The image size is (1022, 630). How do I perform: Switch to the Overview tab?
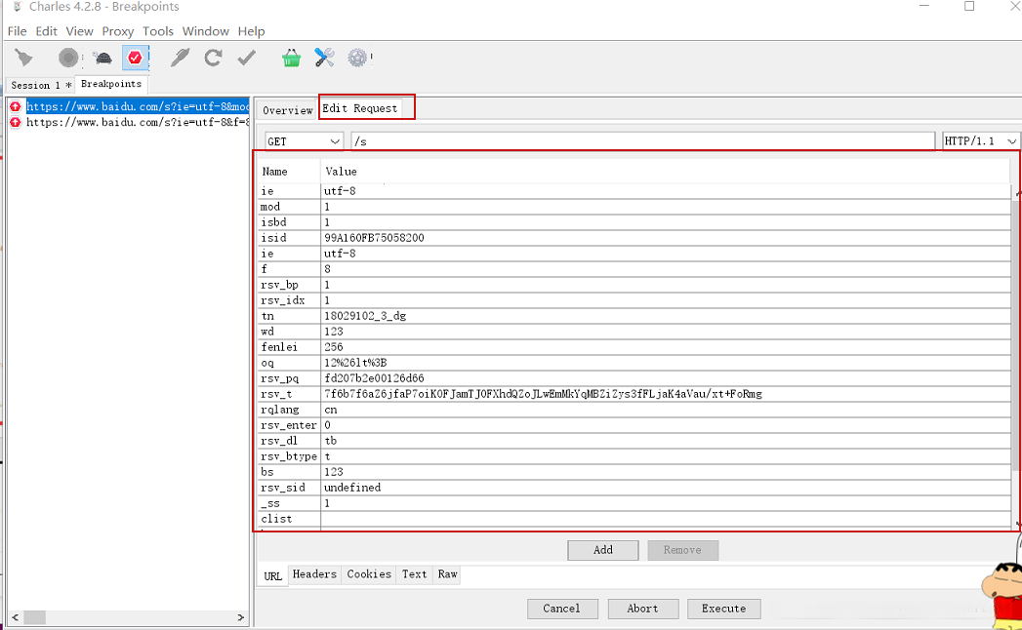coord(287,110)
